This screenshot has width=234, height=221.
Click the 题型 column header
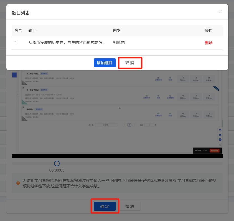[x=117, y=30]
